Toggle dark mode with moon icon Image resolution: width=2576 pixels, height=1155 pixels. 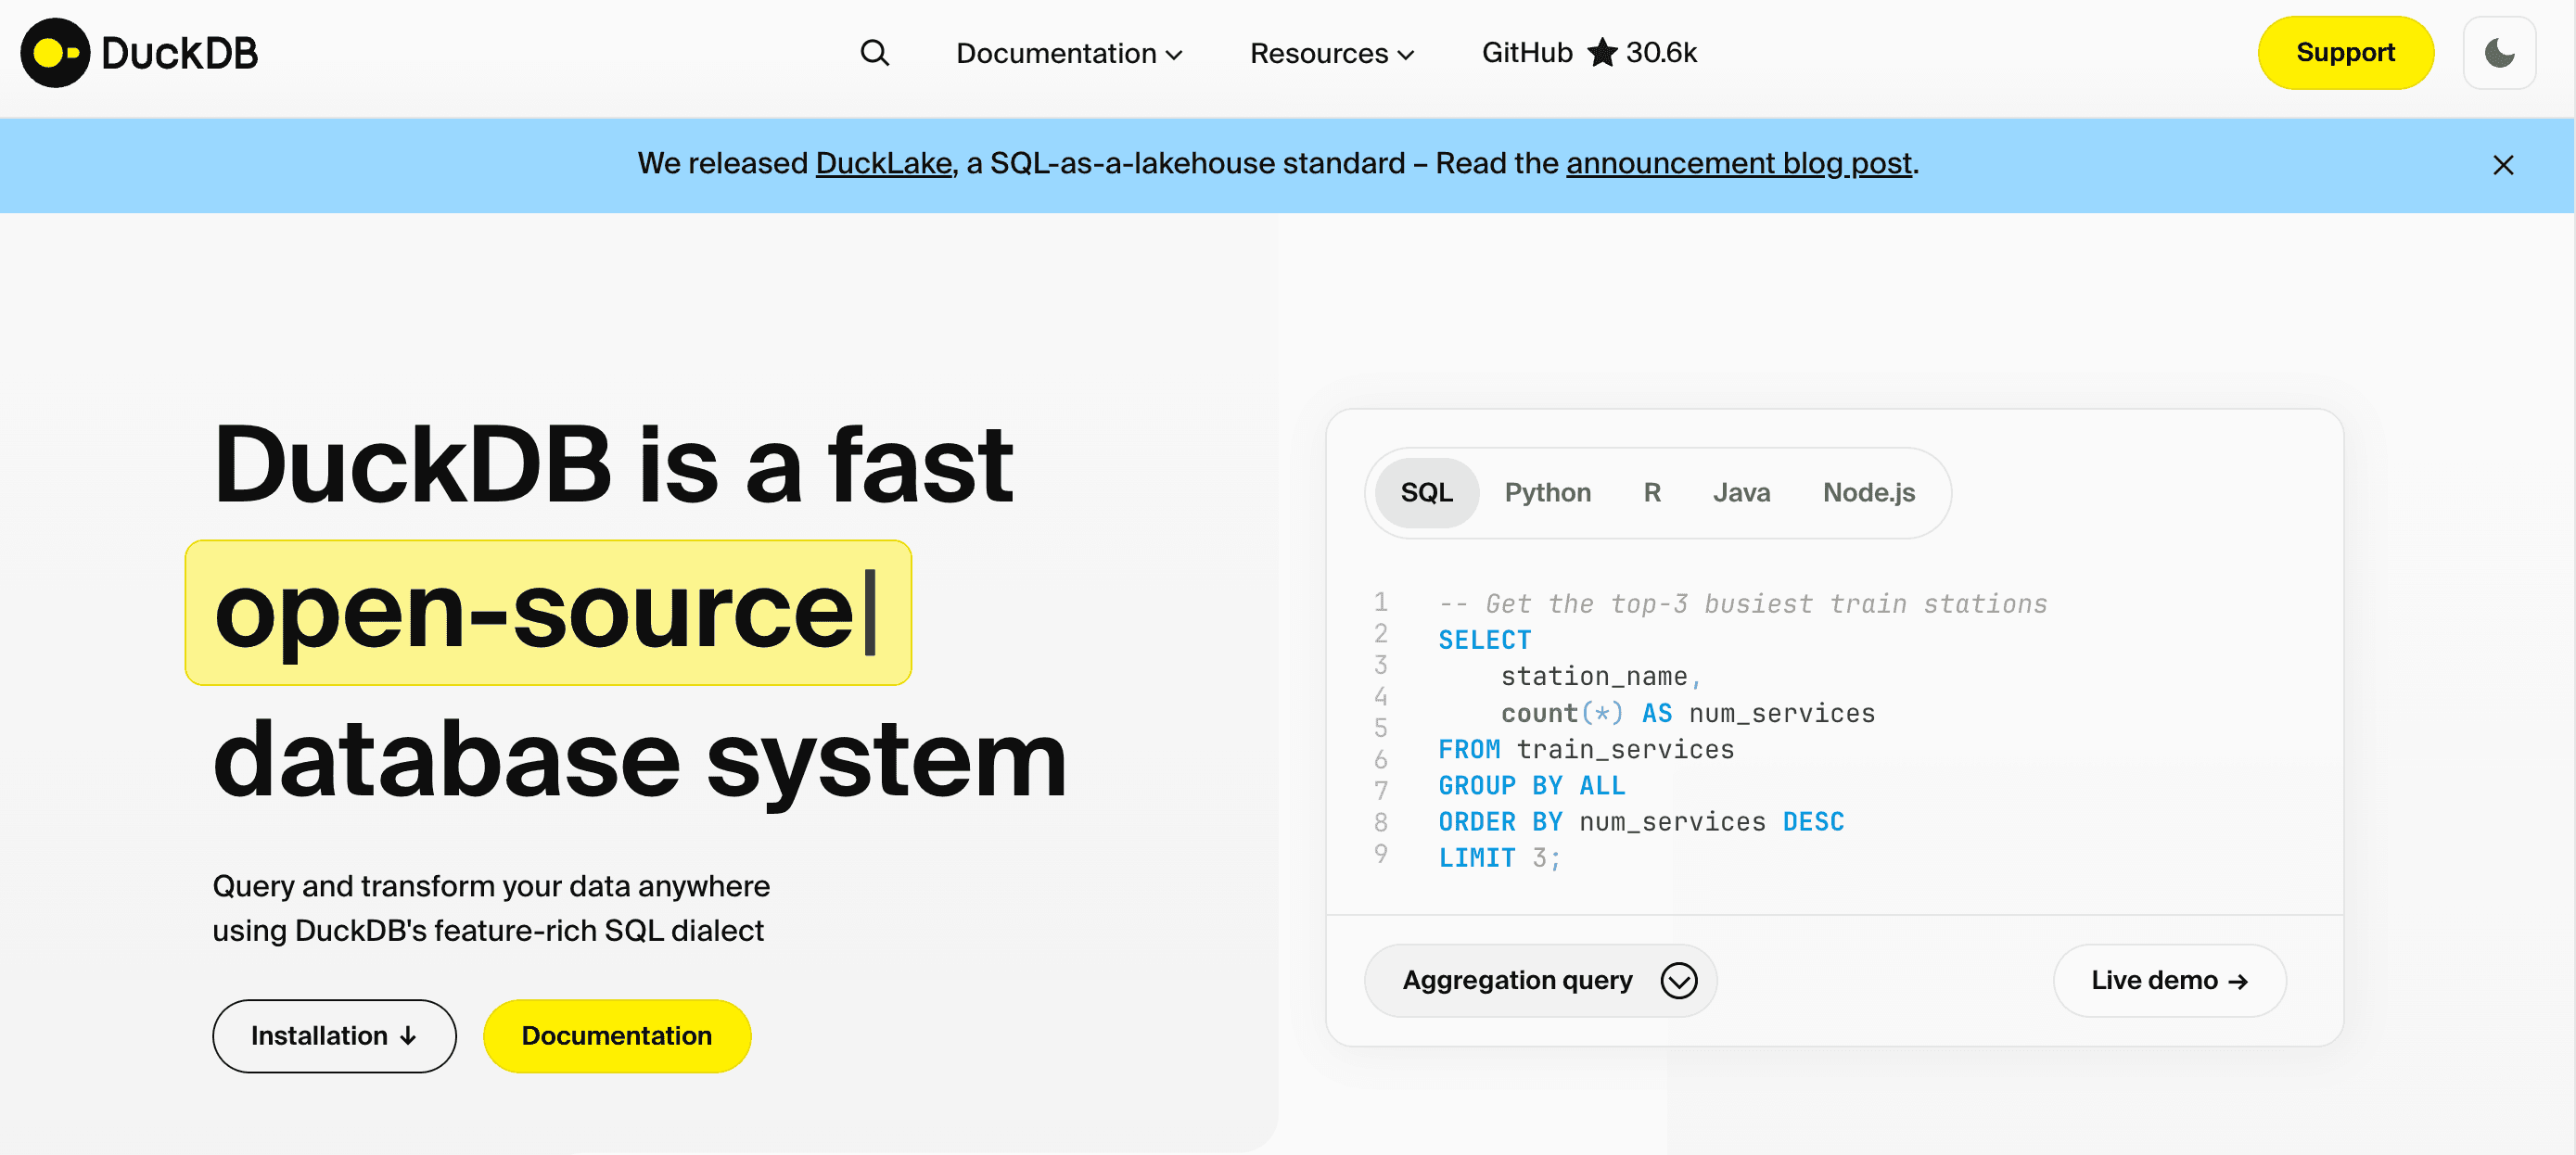(2498, 53)
